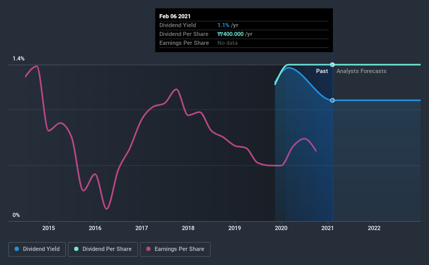Toggle the Dividend Yield legend button

click(37, 249)
